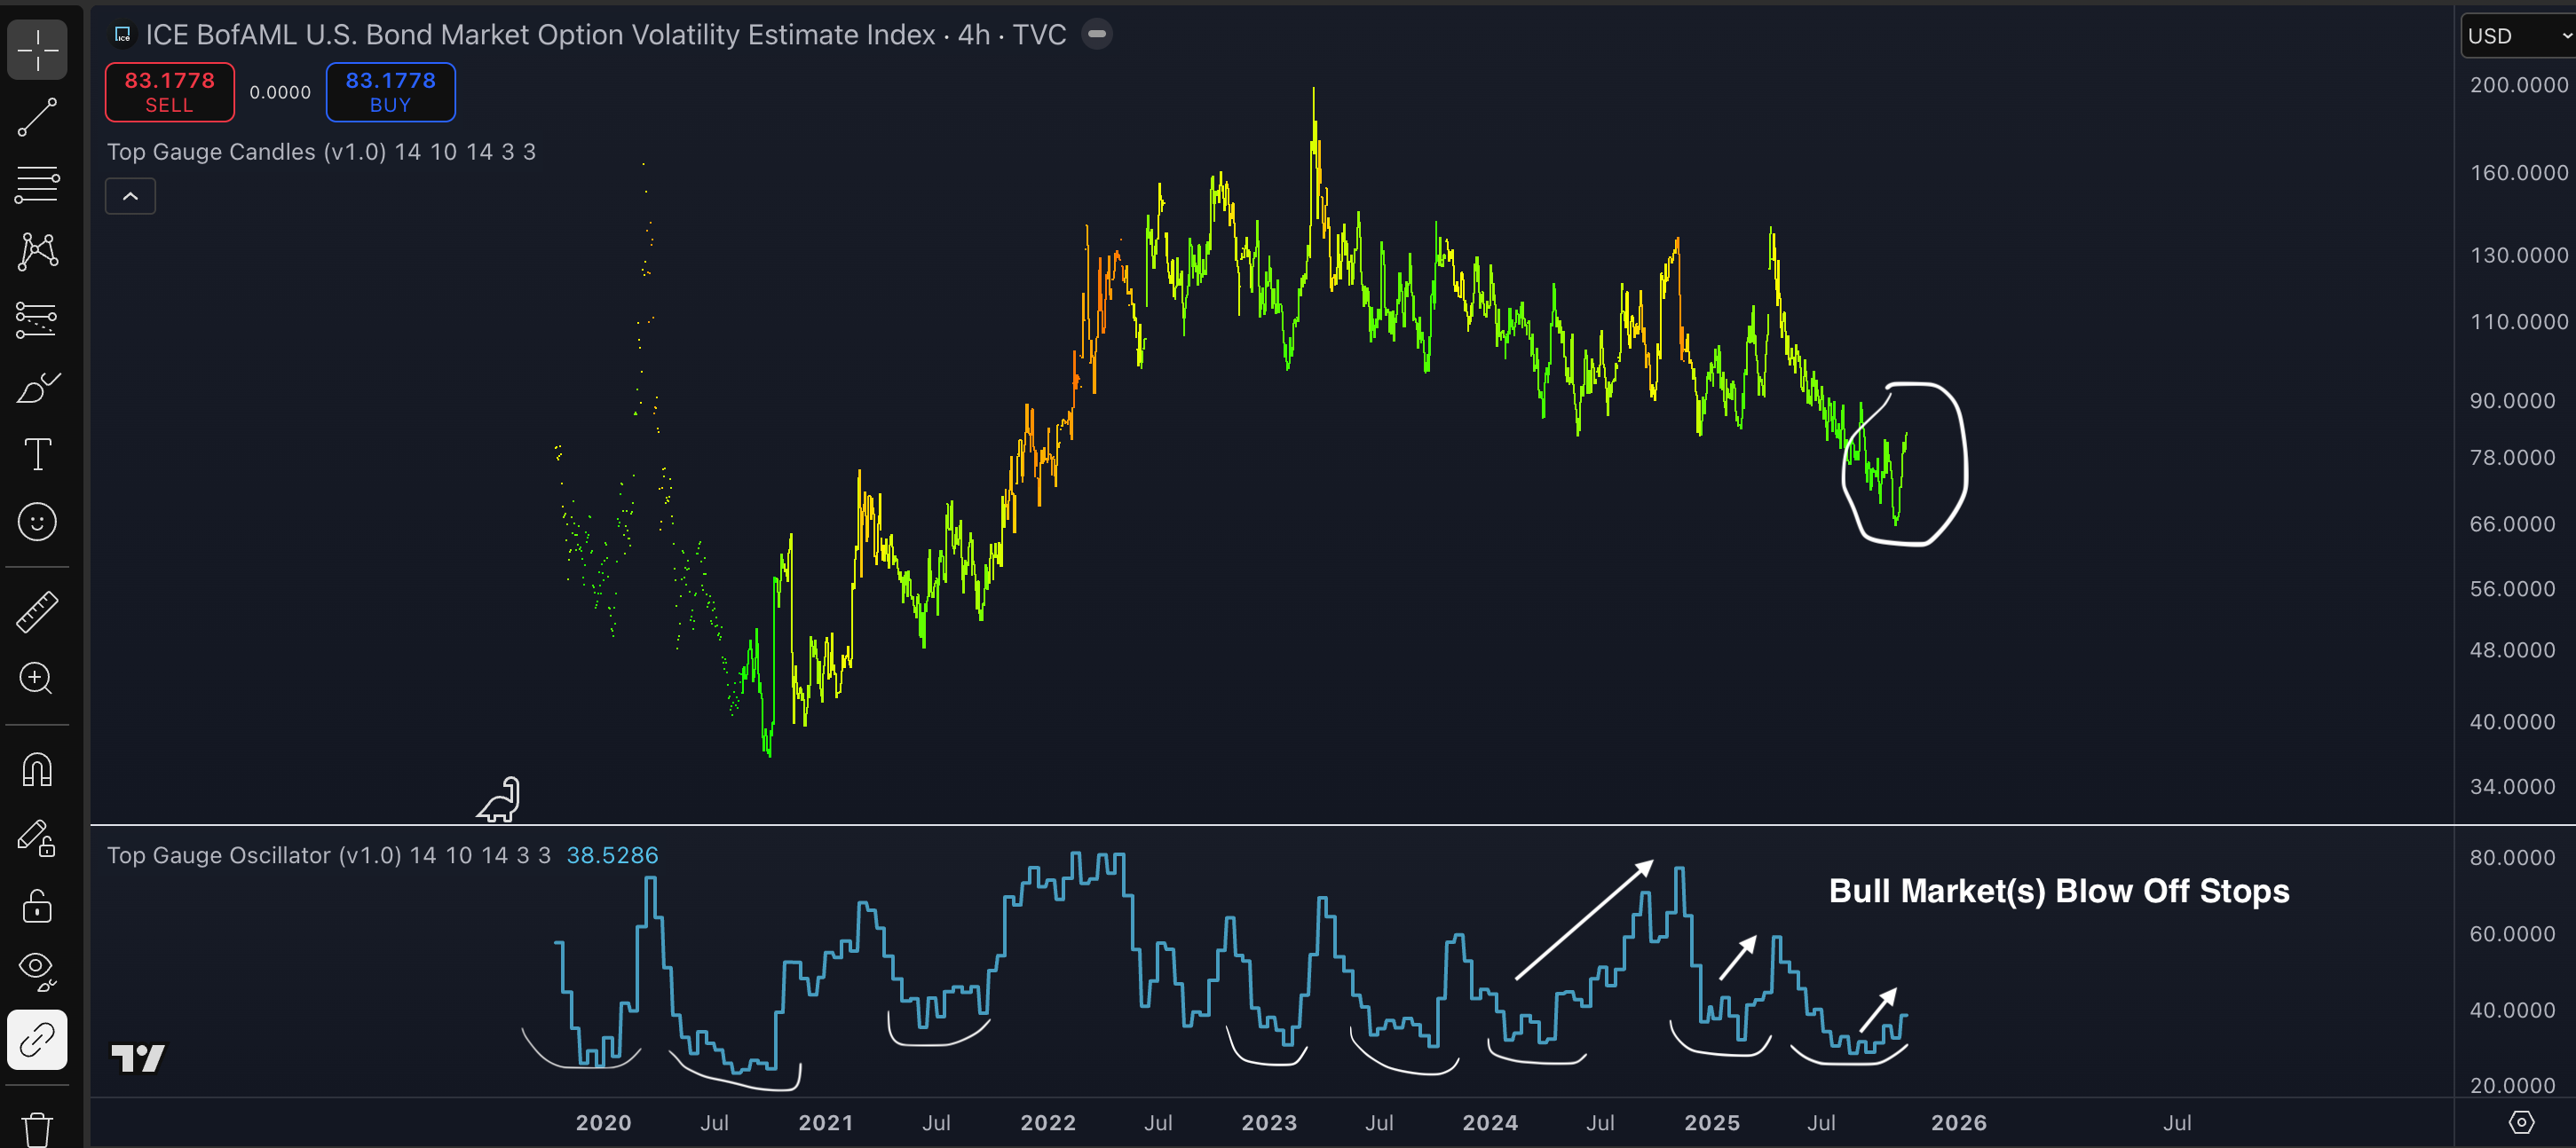
Task: Select the crosshair cursor tool
Action: pyautogui.click(x=37, y=49)
